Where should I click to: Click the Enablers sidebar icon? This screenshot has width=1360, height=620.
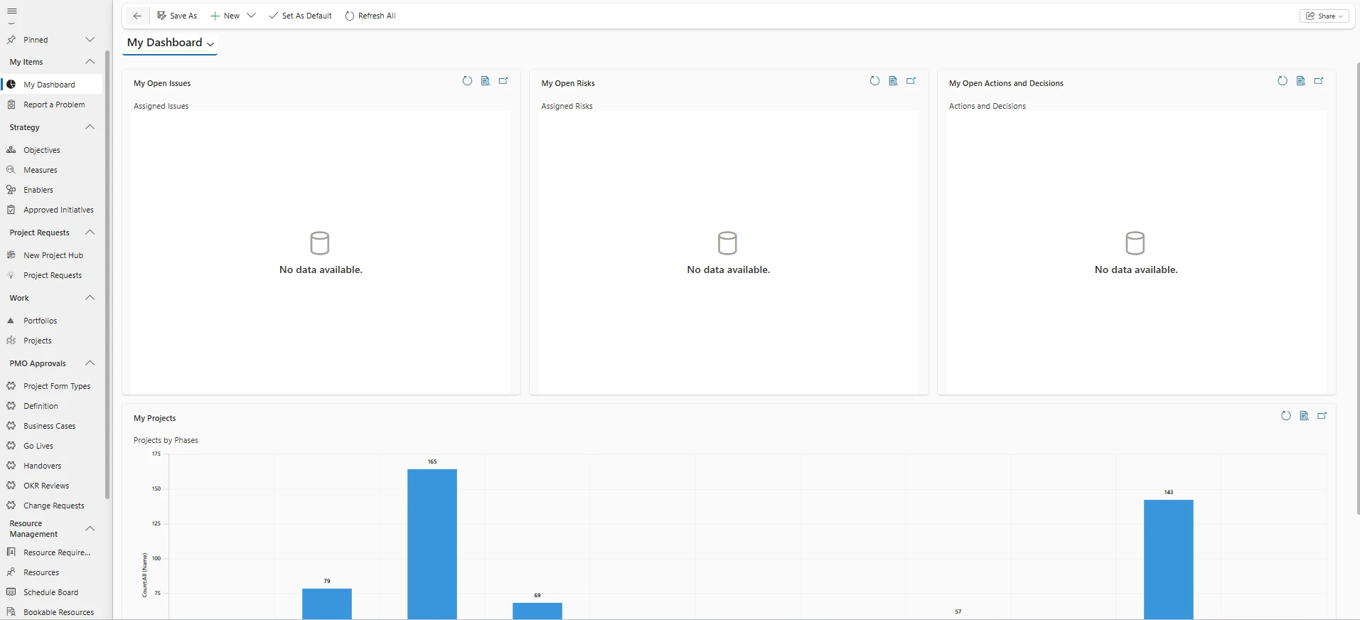click(x=11, y=190)
